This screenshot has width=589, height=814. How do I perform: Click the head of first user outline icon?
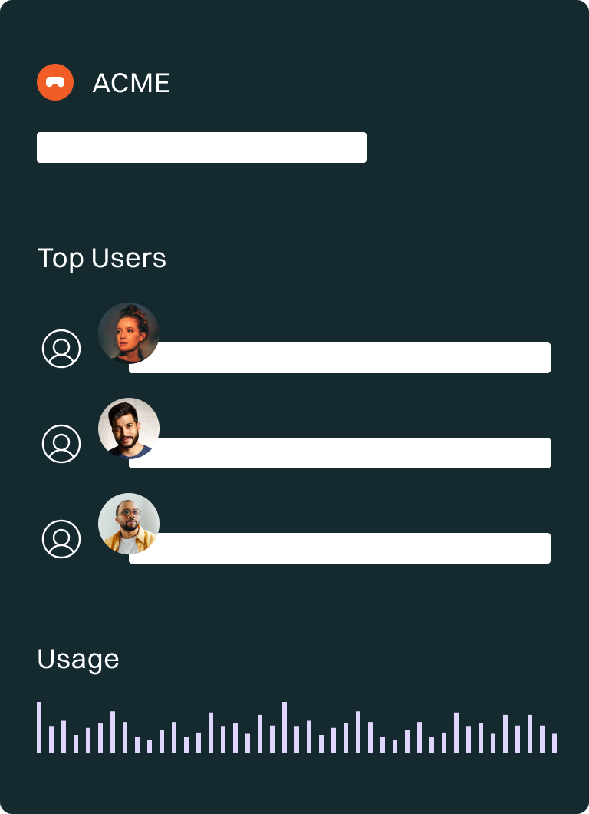(x=61, y=343)
